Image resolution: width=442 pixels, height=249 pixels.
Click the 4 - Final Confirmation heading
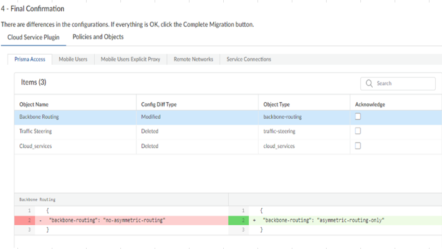pos(32,9)
